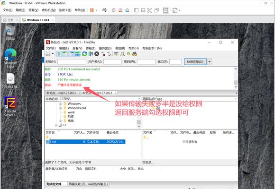Toggle local directory tree display

click(x=65, y=54)
